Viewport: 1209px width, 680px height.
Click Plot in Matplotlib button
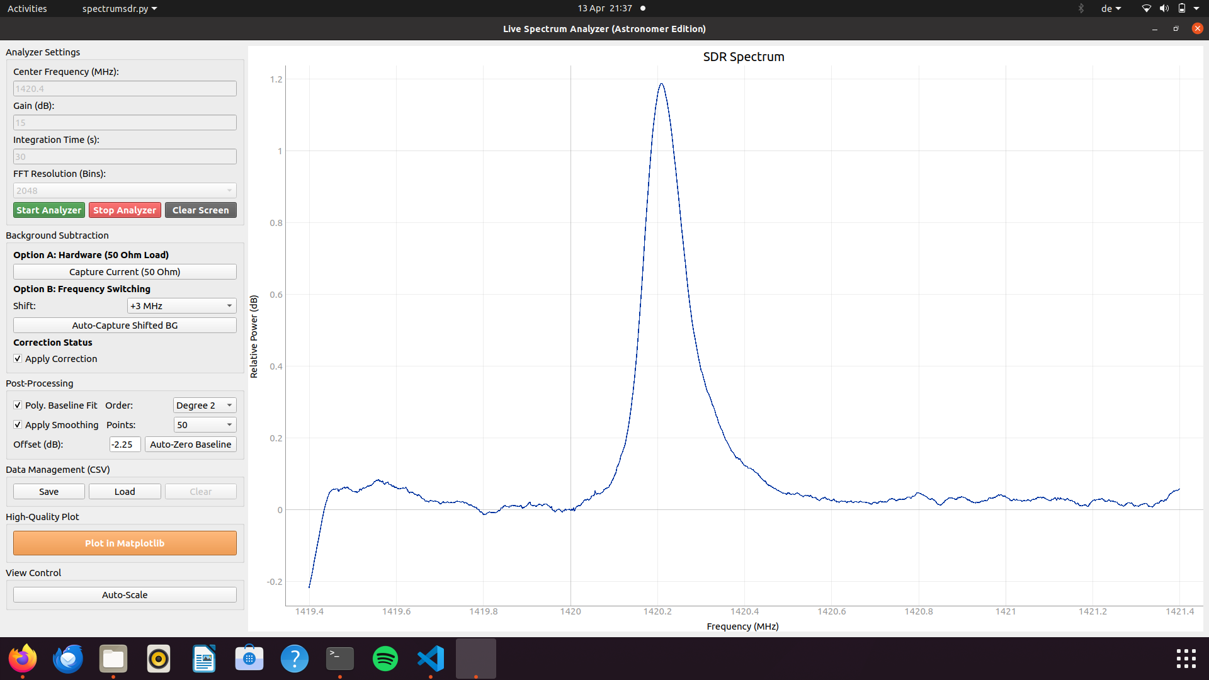(x=125, y=543)
